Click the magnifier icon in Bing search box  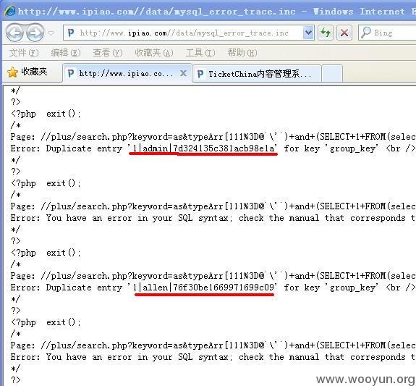coord(366,33)
